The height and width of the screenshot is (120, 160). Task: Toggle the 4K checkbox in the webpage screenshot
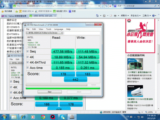[11, 87]
